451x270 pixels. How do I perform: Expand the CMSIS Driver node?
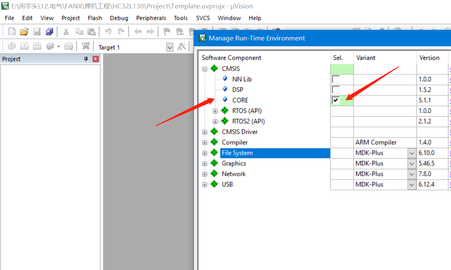[204, 132]
